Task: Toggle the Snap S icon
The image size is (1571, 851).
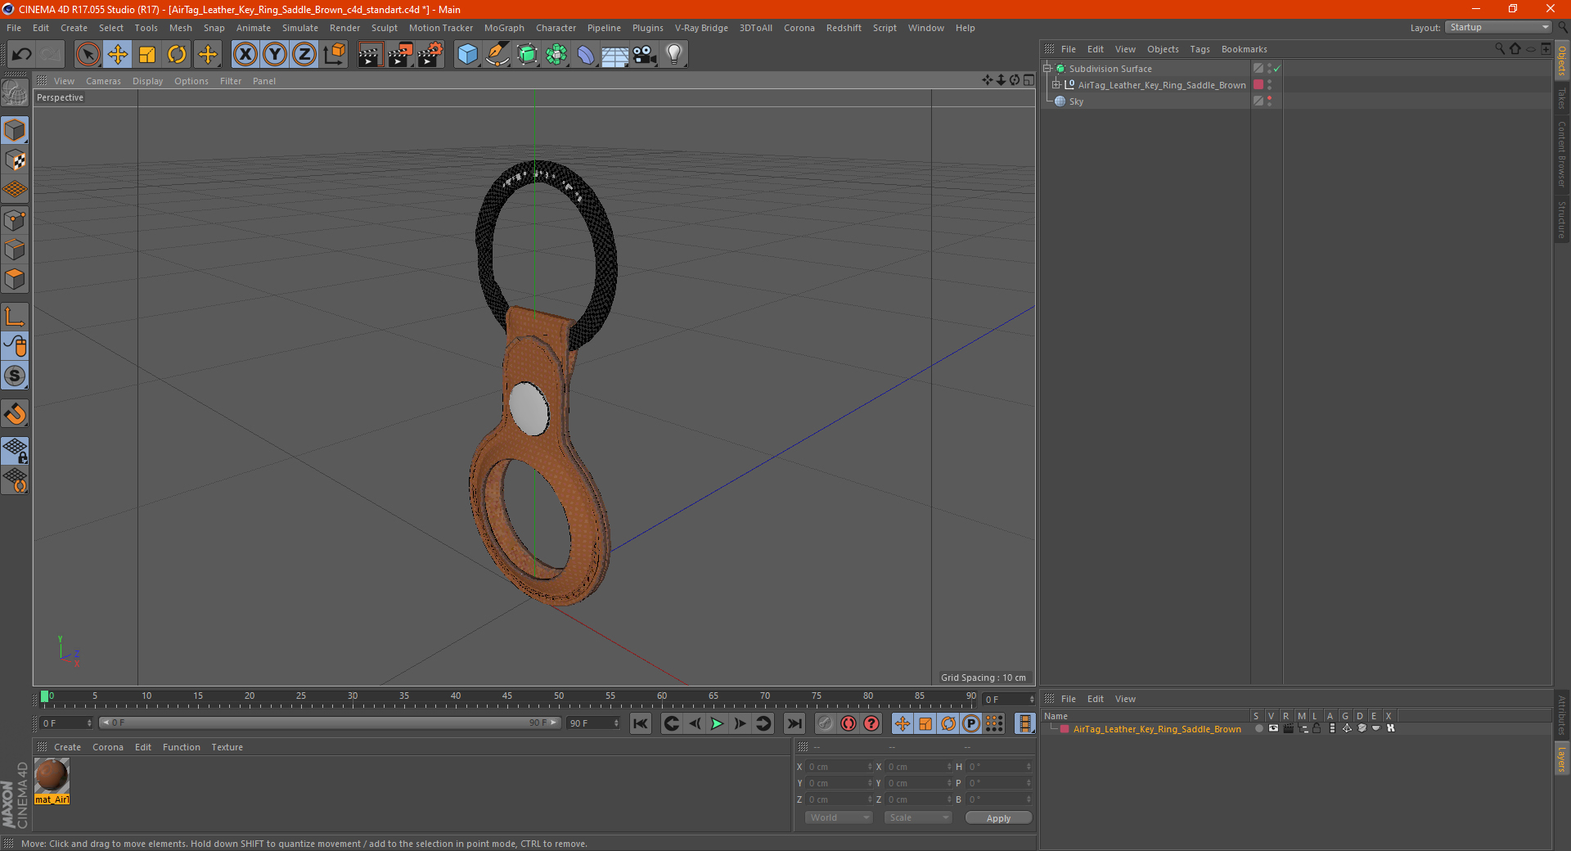Action: (x=15, y=376)
